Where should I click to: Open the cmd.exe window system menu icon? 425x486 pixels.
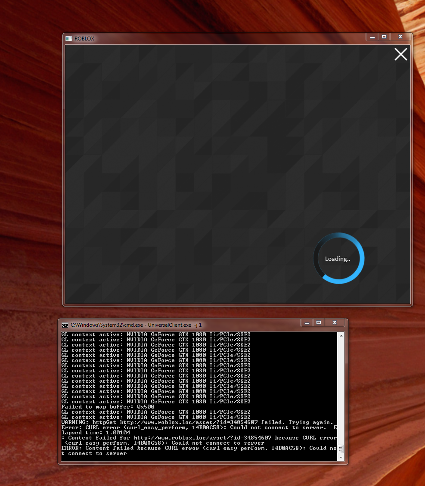click(65, 325)
